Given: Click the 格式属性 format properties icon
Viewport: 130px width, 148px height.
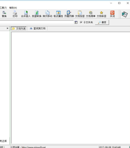Looking at the screenshot, I should point(58,14).
